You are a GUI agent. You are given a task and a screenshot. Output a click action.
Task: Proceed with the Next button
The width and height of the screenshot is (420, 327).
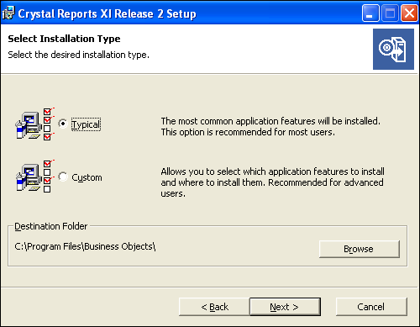coord(285,307)
